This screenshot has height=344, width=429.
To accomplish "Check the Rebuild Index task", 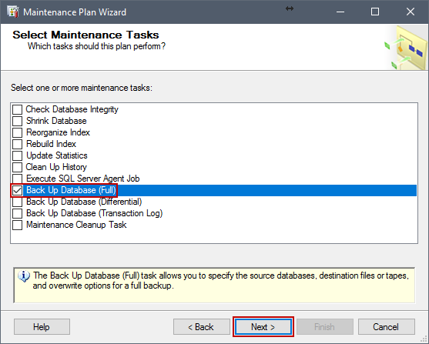I will coord(17,144).
